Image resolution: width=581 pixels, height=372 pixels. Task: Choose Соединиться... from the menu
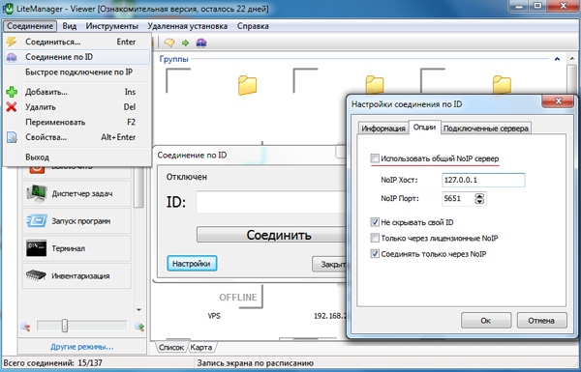tap(77, 42)
